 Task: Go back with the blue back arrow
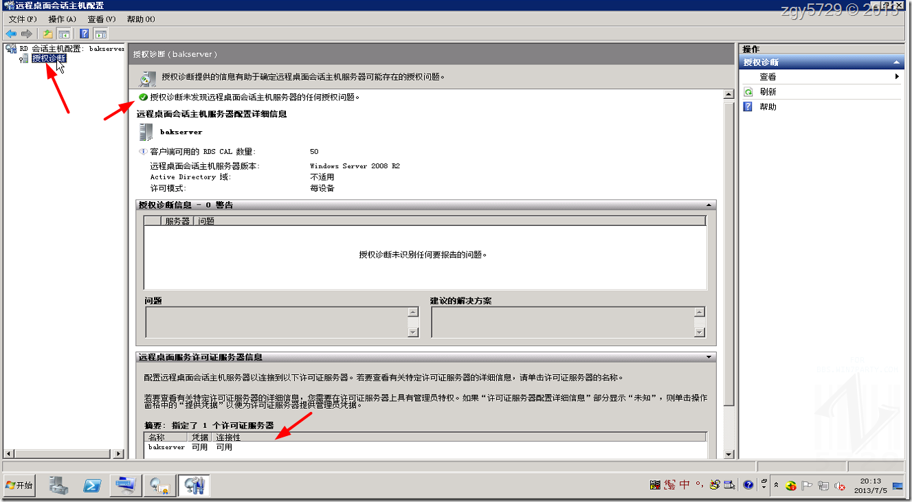[x=11, y=34]
